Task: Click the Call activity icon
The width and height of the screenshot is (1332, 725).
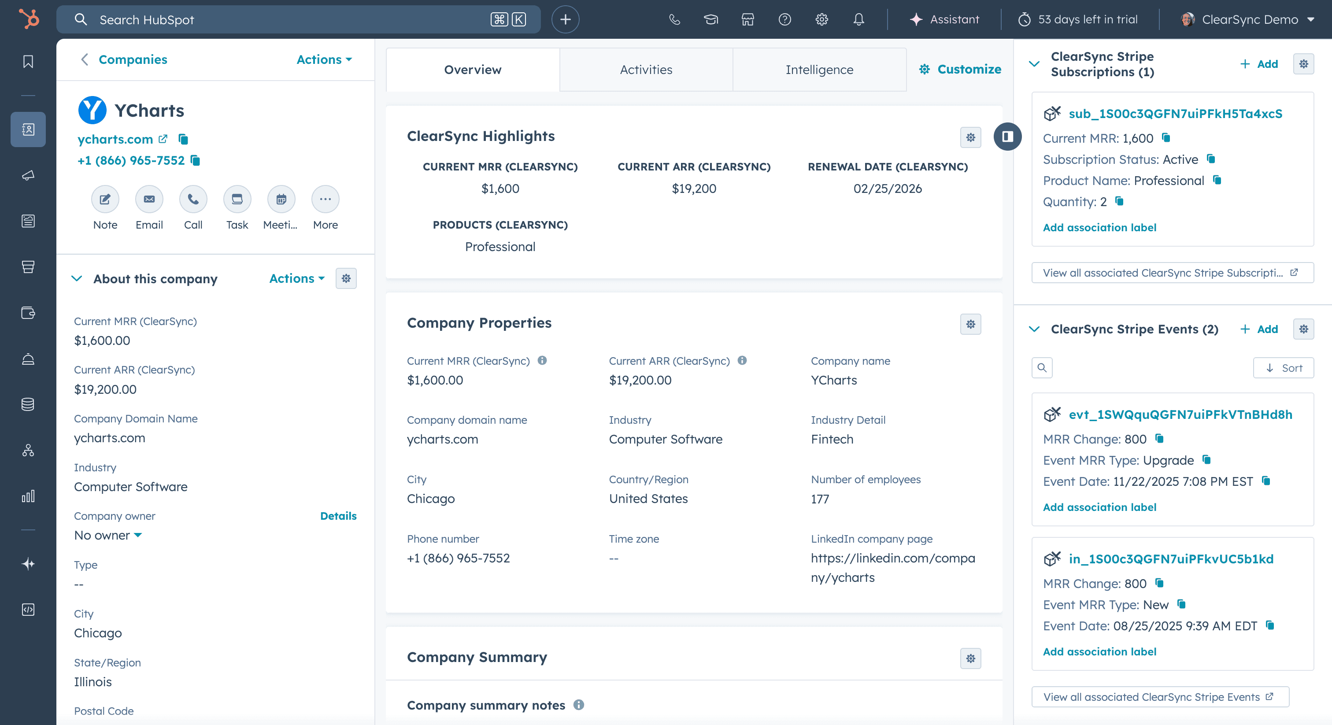Action: coord(193,200)
